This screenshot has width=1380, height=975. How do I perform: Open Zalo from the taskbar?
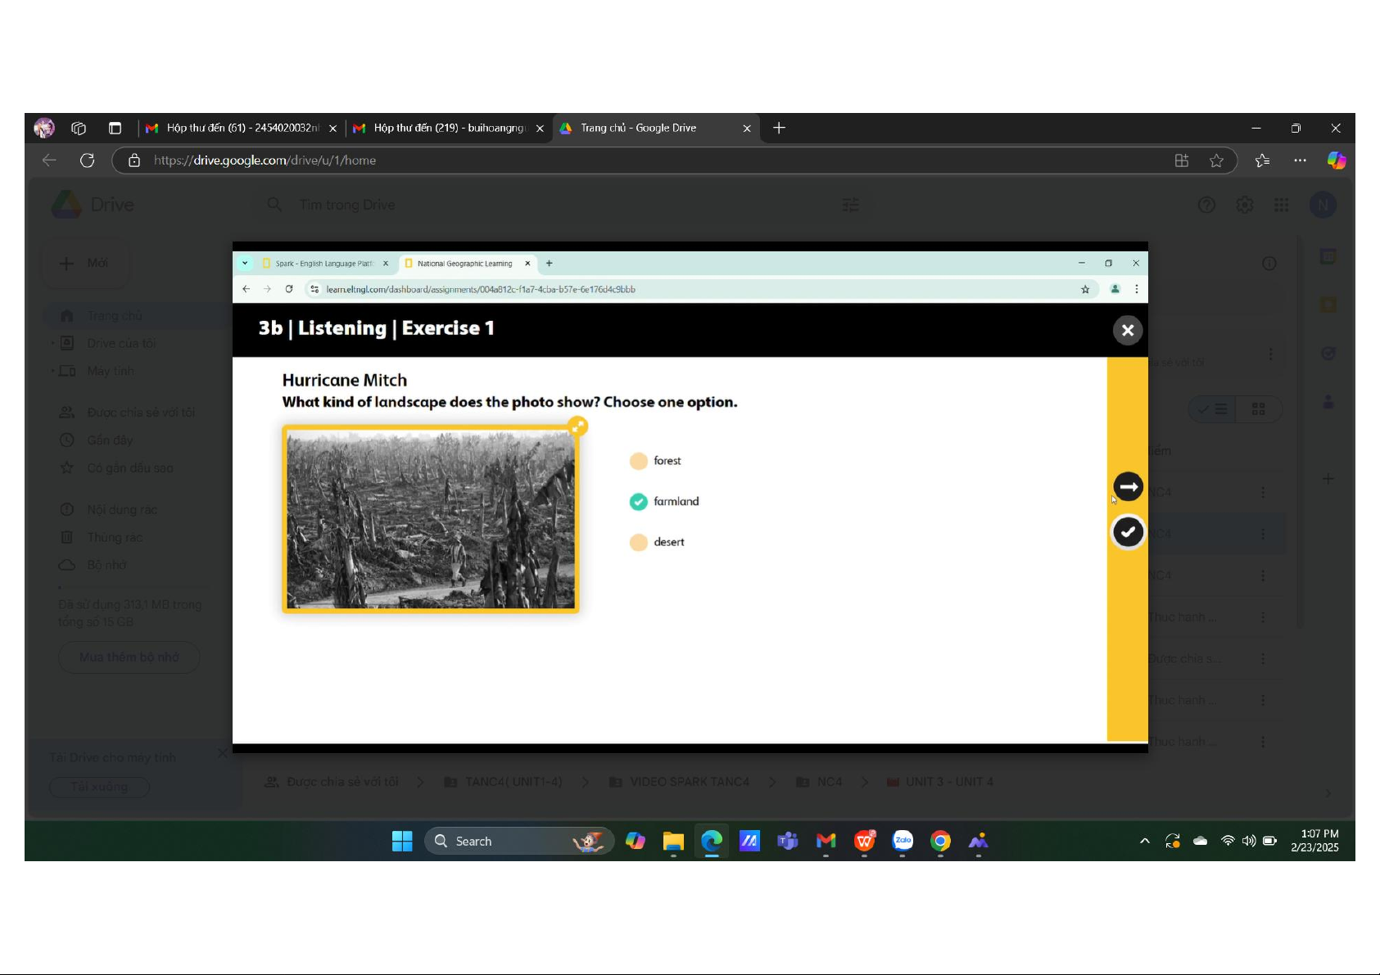903,841
